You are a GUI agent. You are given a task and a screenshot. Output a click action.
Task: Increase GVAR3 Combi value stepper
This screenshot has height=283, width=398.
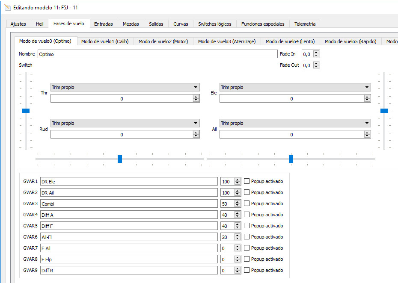(x=238, y=202)
